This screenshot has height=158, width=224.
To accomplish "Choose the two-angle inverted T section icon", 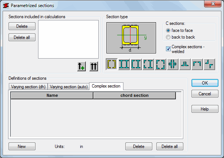I will [184, 64].
